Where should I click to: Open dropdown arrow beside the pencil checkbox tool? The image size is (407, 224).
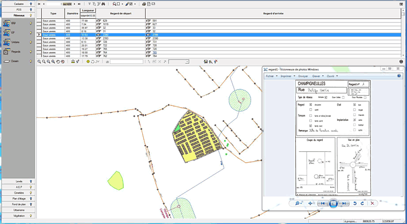point(135,4)
